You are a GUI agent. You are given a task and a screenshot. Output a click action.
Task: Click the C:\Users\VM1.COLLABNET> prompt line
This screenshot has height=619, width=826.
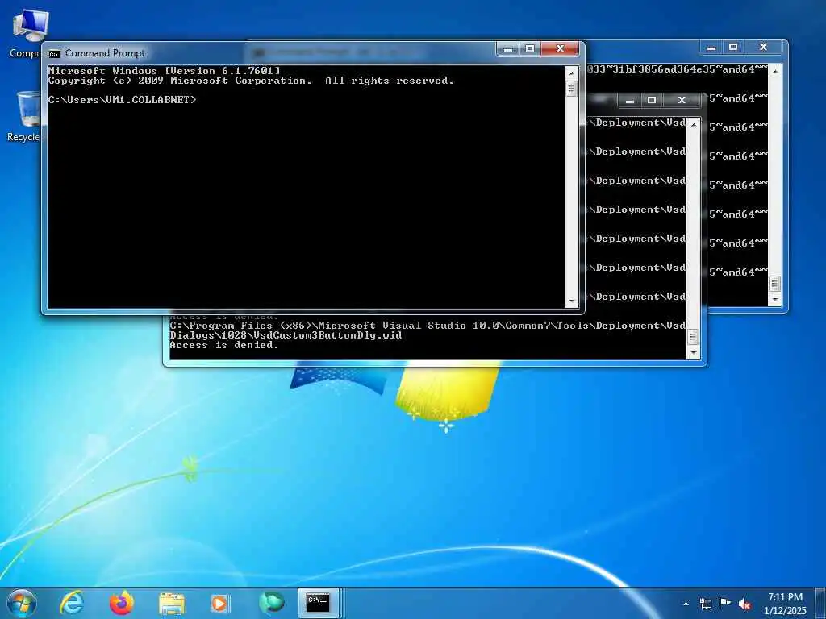(x=122, y=99)
